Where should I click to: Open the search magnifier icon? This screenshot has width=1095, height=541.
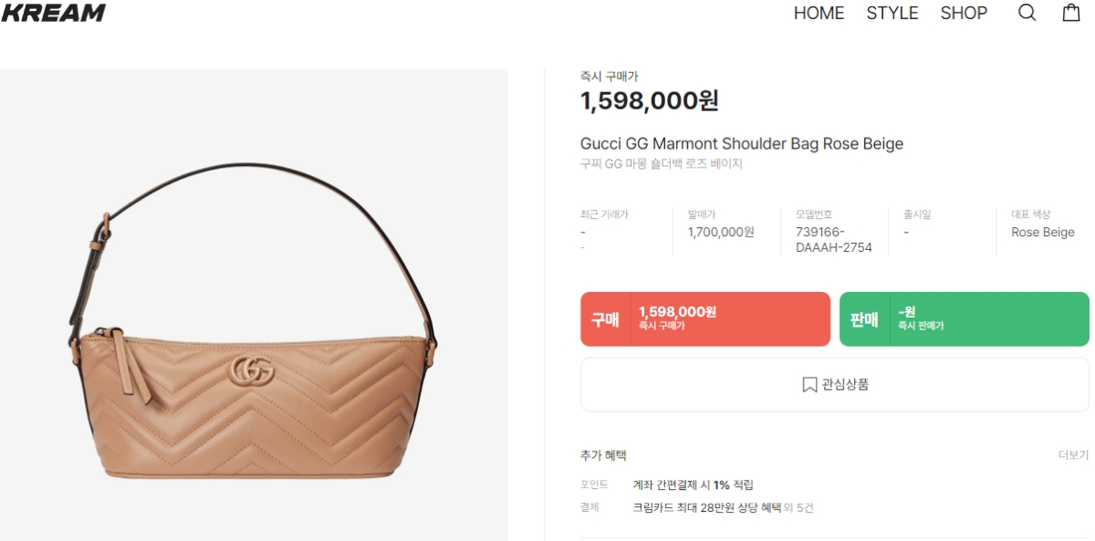pos(1027,13)
